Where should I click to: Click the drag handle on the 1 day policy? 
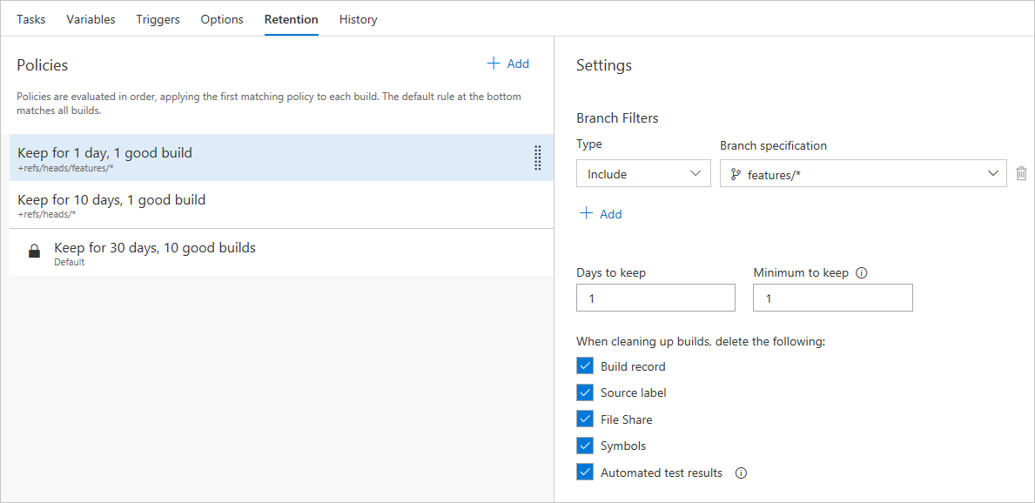[x=537, y=158]
